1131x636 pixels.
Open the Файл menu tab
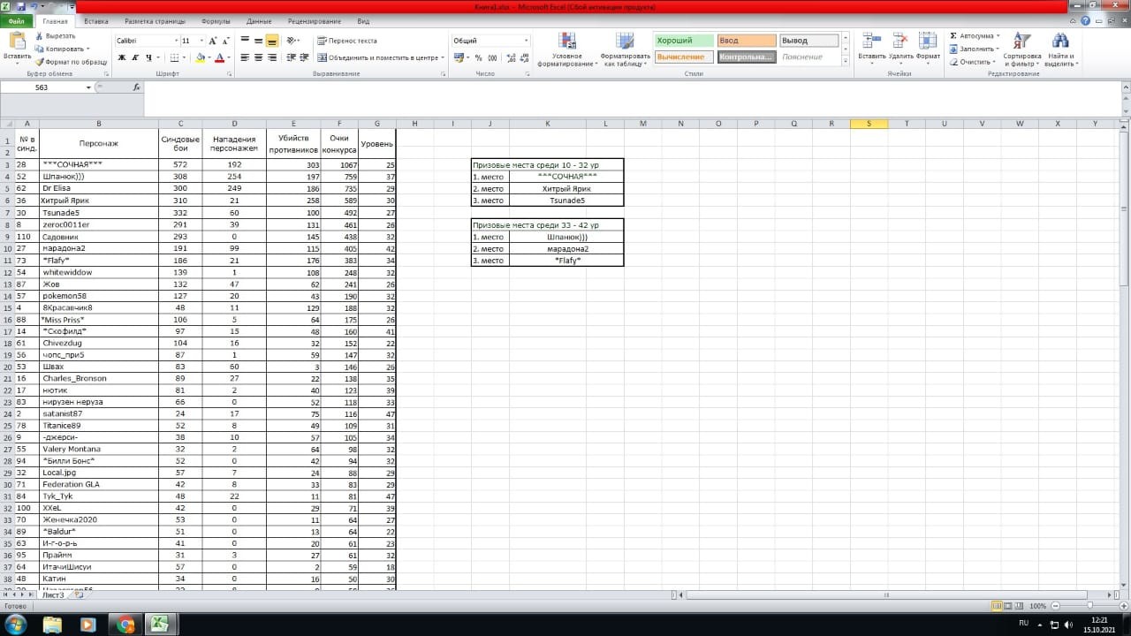(16, 20)
